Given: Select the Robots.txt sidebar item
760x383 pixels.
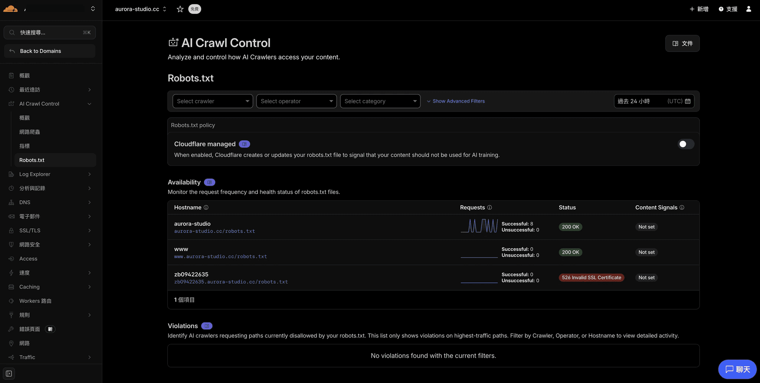Looking at the screenshot, I should coord(55,160).
